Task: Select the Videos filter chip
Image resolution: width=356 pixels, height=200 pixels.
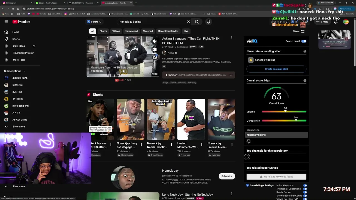Action: [116, 31]
